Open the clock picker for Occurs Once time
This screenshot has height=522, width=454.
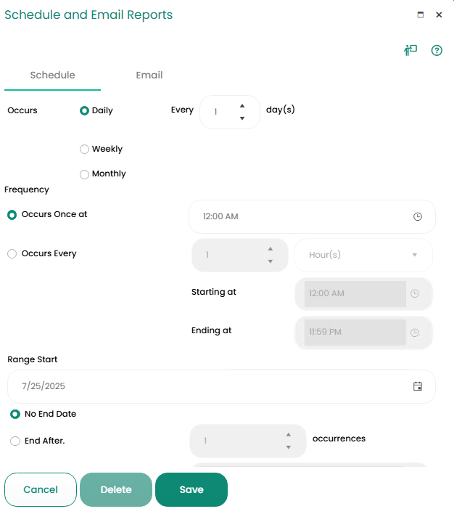[x=417, y=216]
